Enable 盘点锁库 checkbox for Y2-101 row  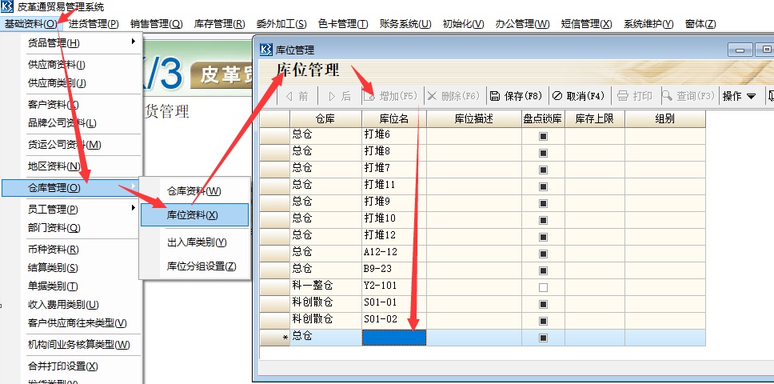544,288
